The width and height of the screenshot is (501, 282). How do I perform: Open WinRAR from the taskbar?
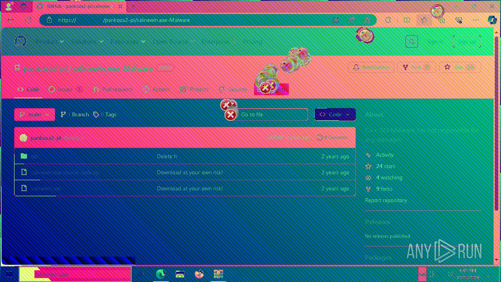218,274
